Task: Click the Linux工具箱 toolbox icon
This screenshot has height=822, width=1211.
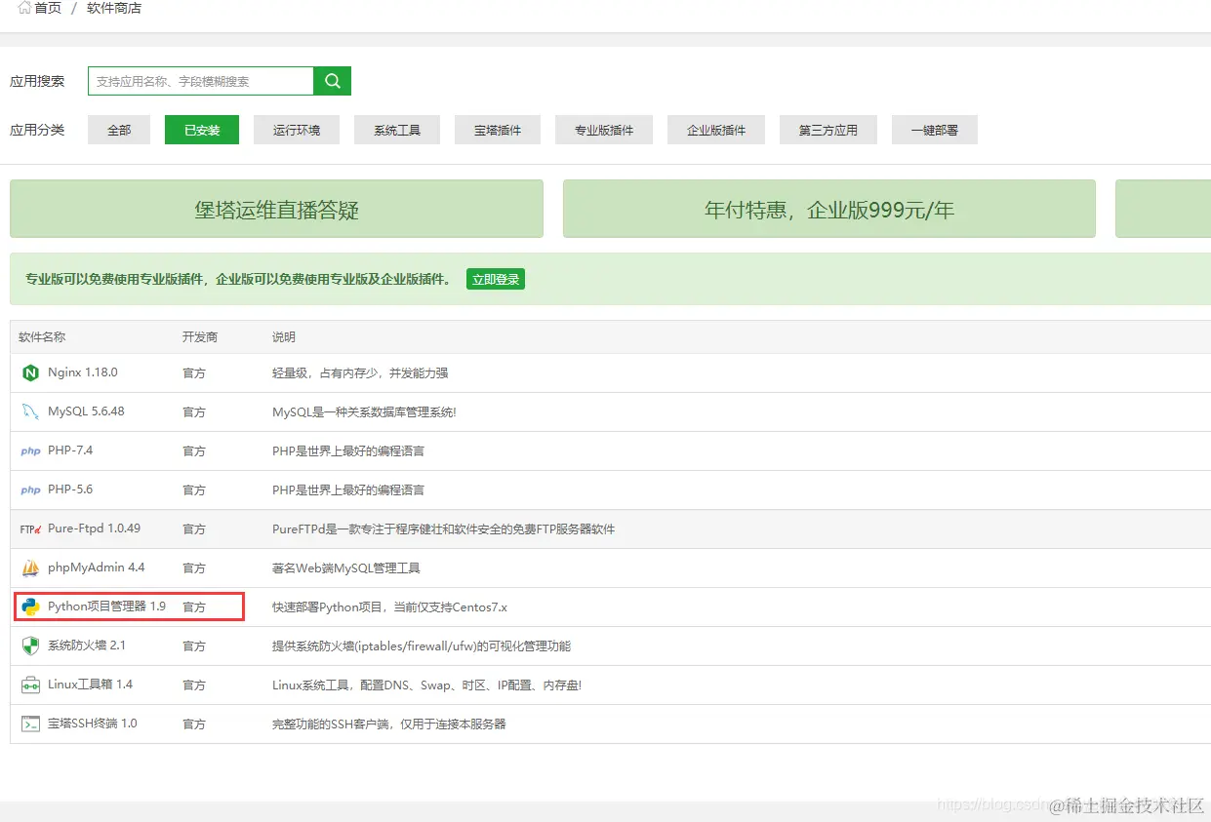Action: [30, 684]
